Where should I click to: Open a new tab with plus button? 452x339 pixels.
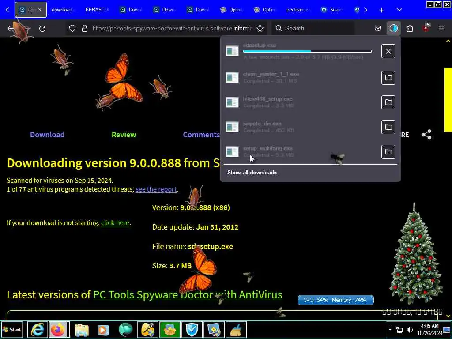[x=382, y=10]
